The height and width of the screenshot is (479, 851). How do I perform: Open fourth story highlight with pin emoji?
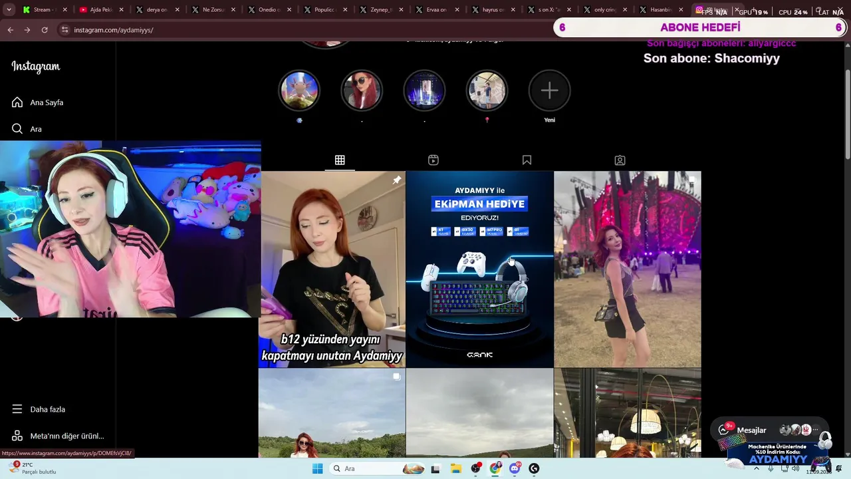pyautogui.click(x=487, y=90)
